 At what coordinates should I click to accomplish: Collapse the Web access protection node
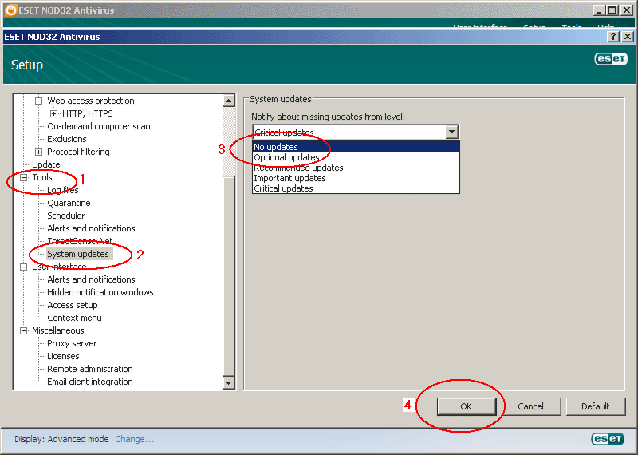tap(38, 101)
